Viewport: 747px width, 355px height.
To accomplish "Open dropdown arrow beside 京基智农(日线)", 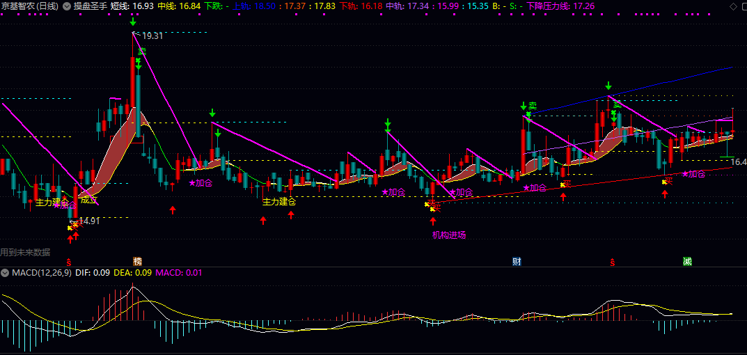I will [x=66, y=6].
